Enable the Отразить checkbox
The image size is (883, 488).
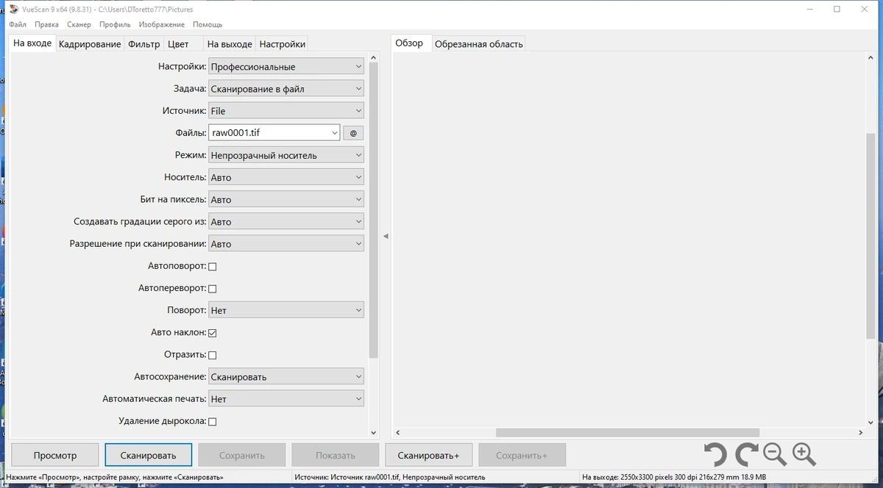[213, 355]
